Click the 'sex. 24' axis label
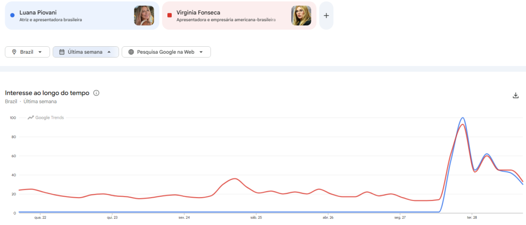The height and width of the screenshot is (225, 526). tap(184, 217)
